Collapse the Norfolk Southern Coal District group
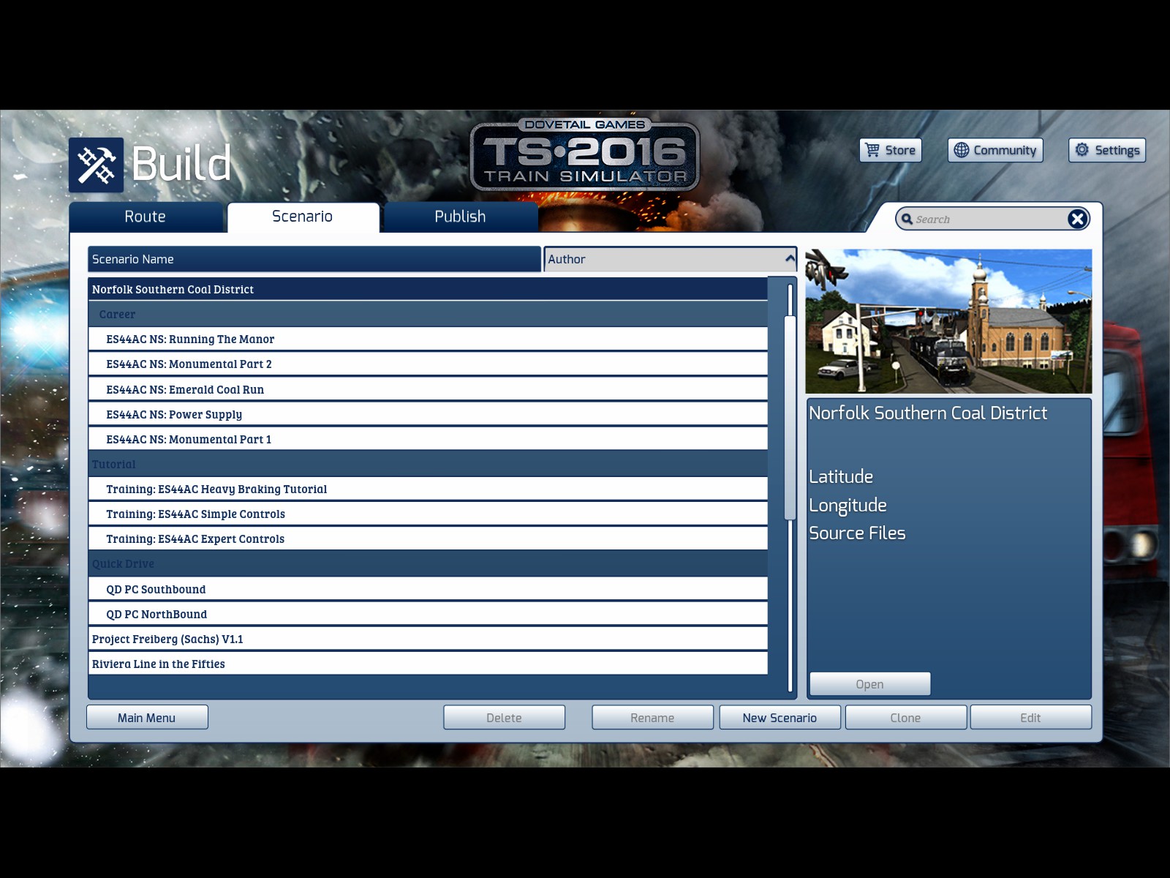1170x878 pixels. pyautogui.click(x=428, y=289)
